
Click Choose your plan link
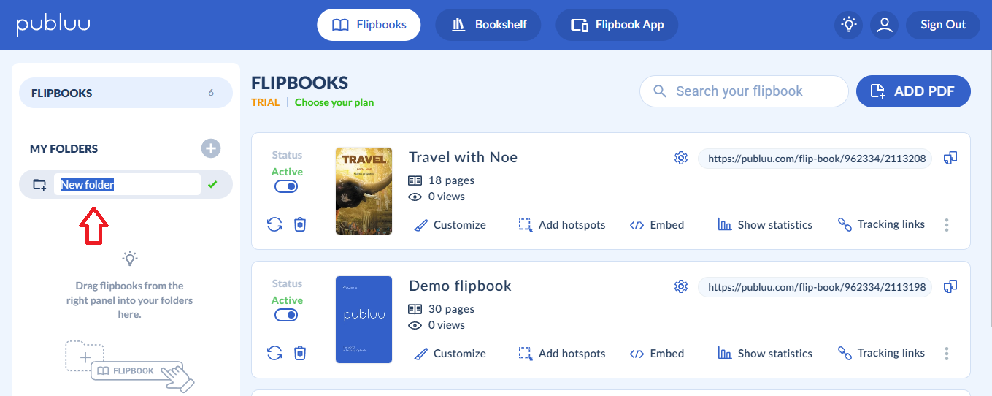click(x=334, y=102)
